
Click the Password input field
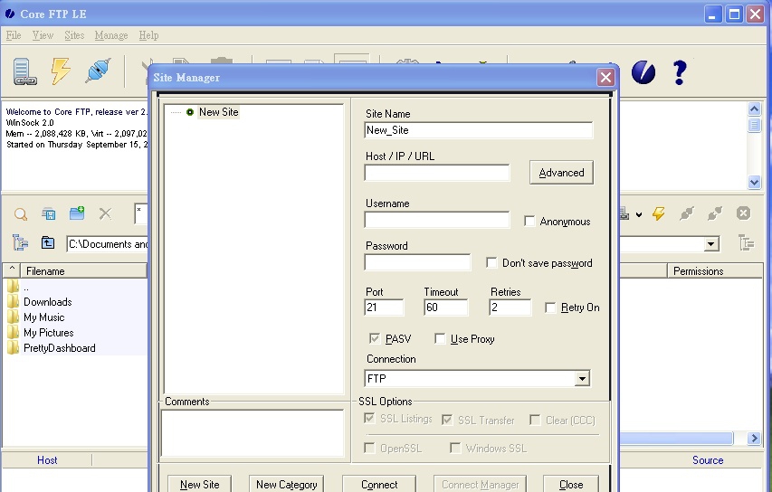point(417,262)
